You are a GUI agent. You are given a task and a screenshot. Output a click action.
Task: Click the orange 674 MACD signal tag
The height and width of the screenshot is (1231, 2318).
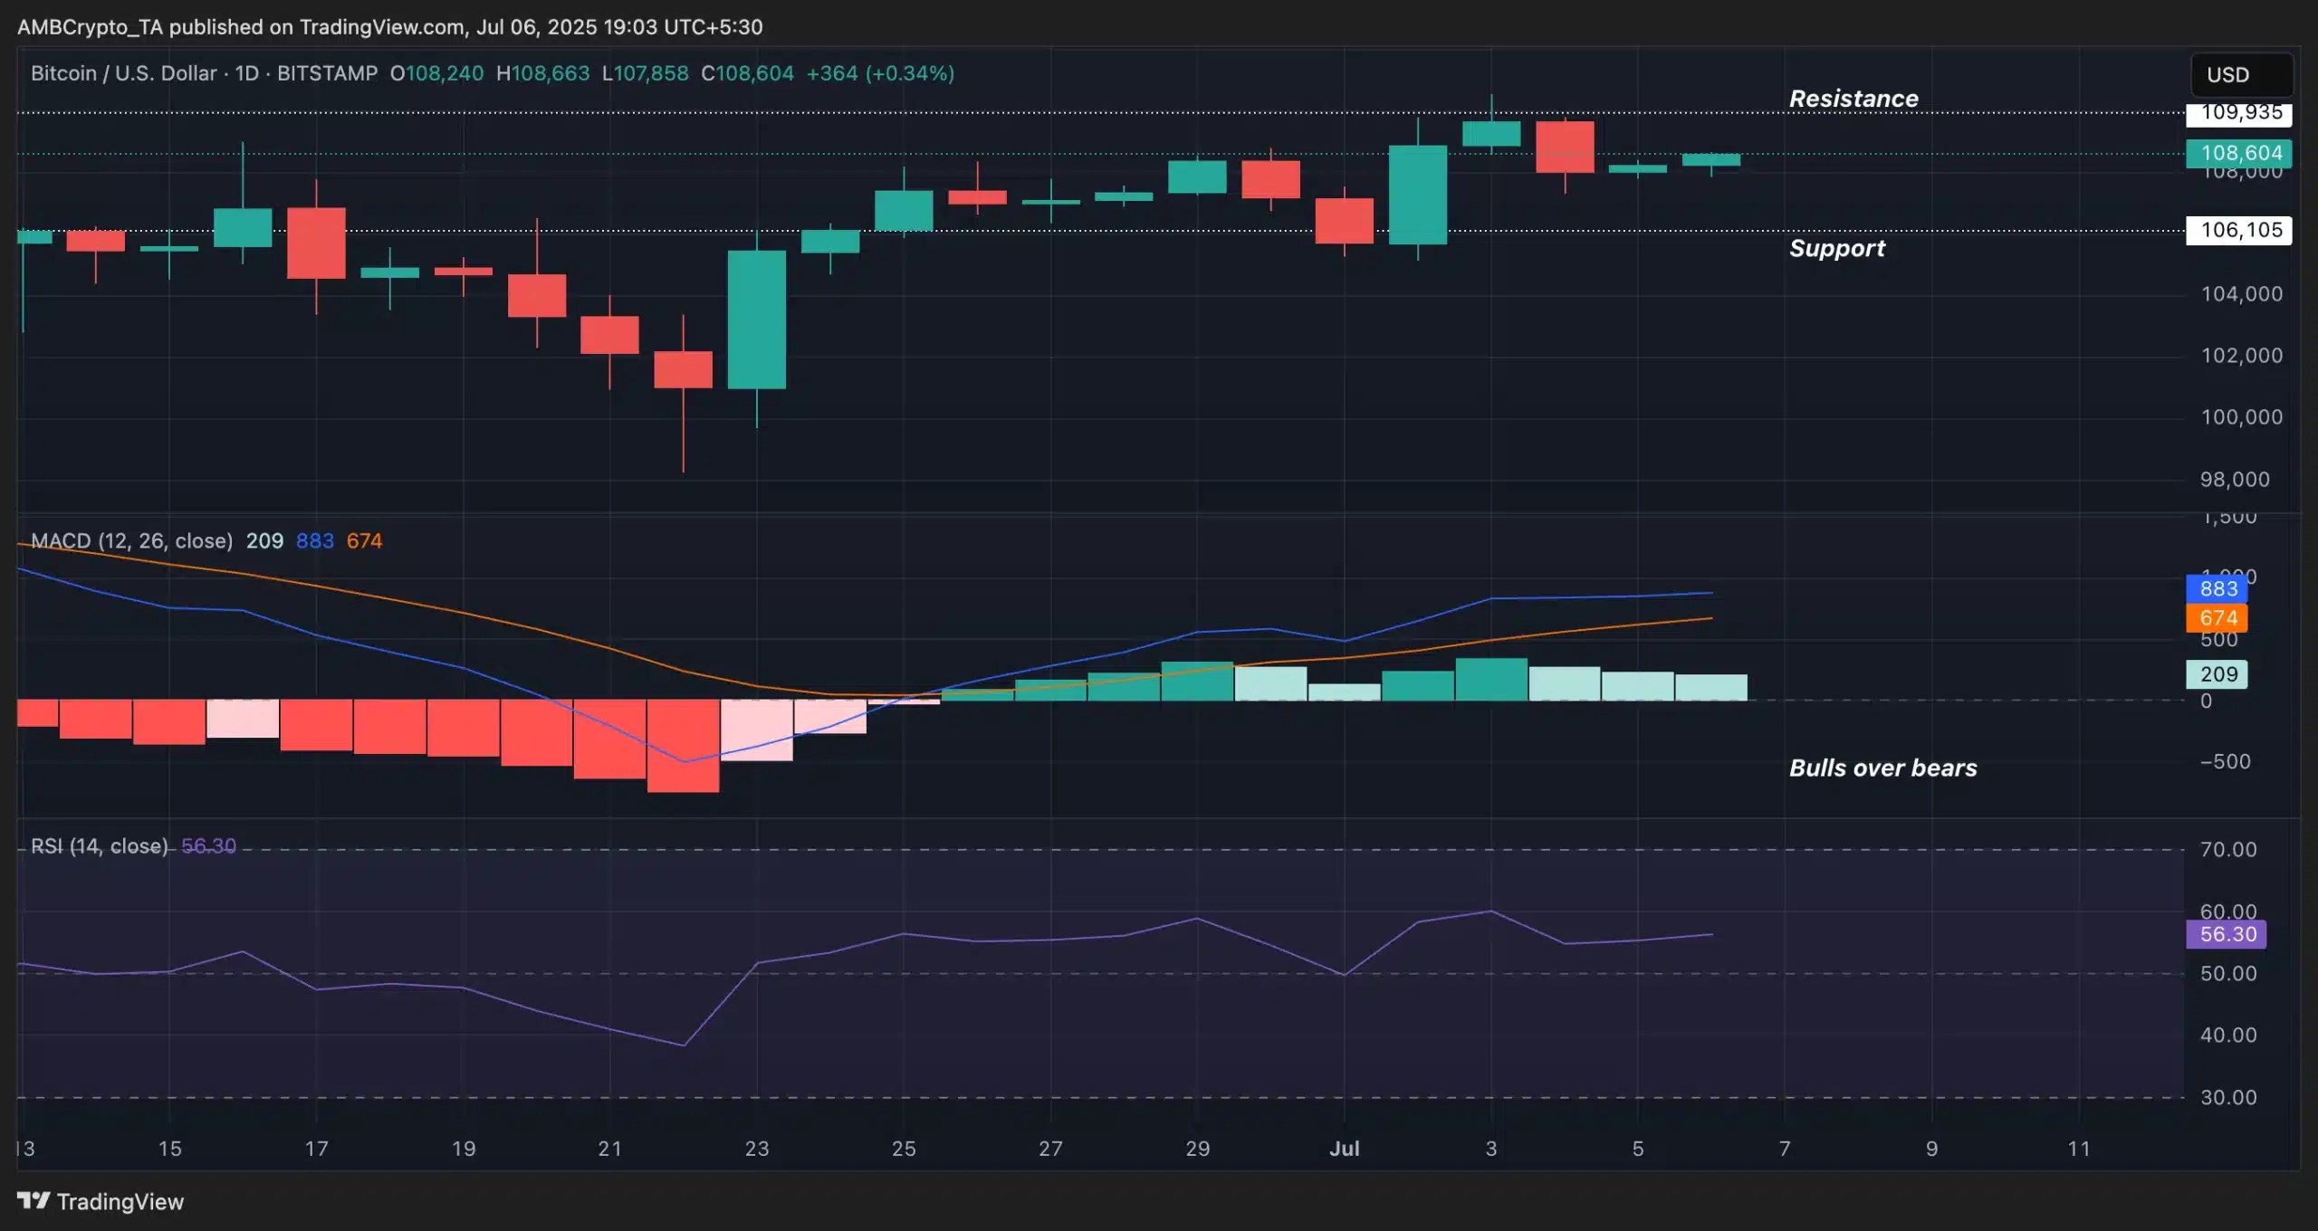tap(2216, 618)
